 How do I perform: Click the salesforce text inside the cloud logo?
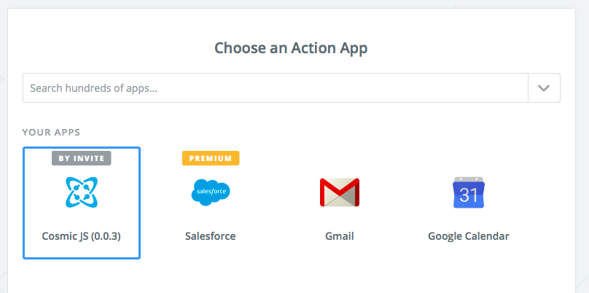(211, 192)
